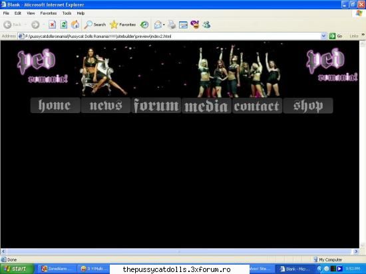Click the Back navigation arrow
Viewport: 366px width, 274px height.
click(x=7, y=25)
